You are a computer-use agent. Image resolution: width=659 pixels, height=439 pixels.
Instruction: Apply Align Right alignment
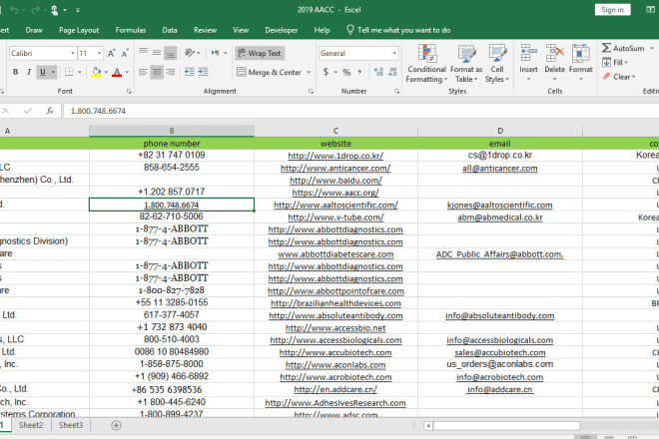pos(170,72)
